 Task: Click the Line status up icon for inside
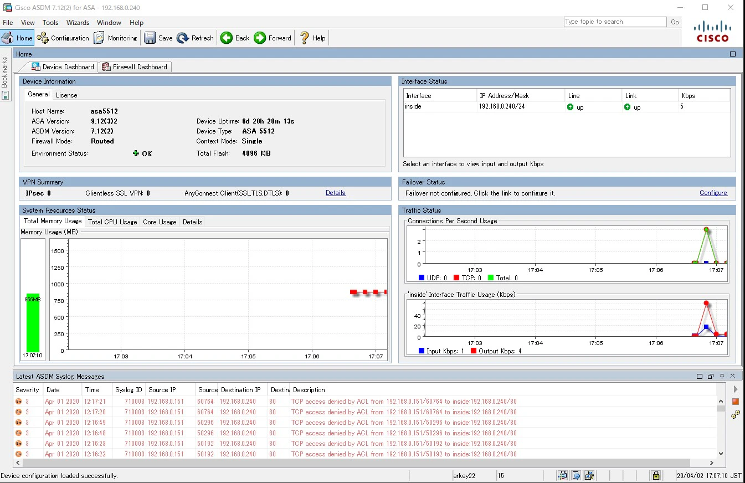[x=571, y=107]
